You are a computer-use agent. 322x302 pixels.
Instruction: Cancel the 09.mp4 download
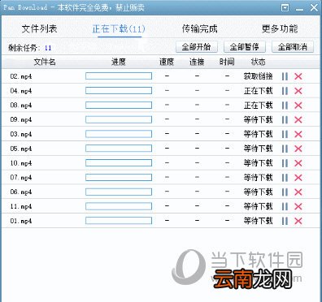click(298, 119)
